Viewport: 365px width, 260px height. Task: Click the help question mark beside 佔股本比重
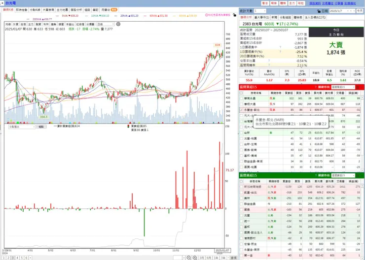click(269, 61)
